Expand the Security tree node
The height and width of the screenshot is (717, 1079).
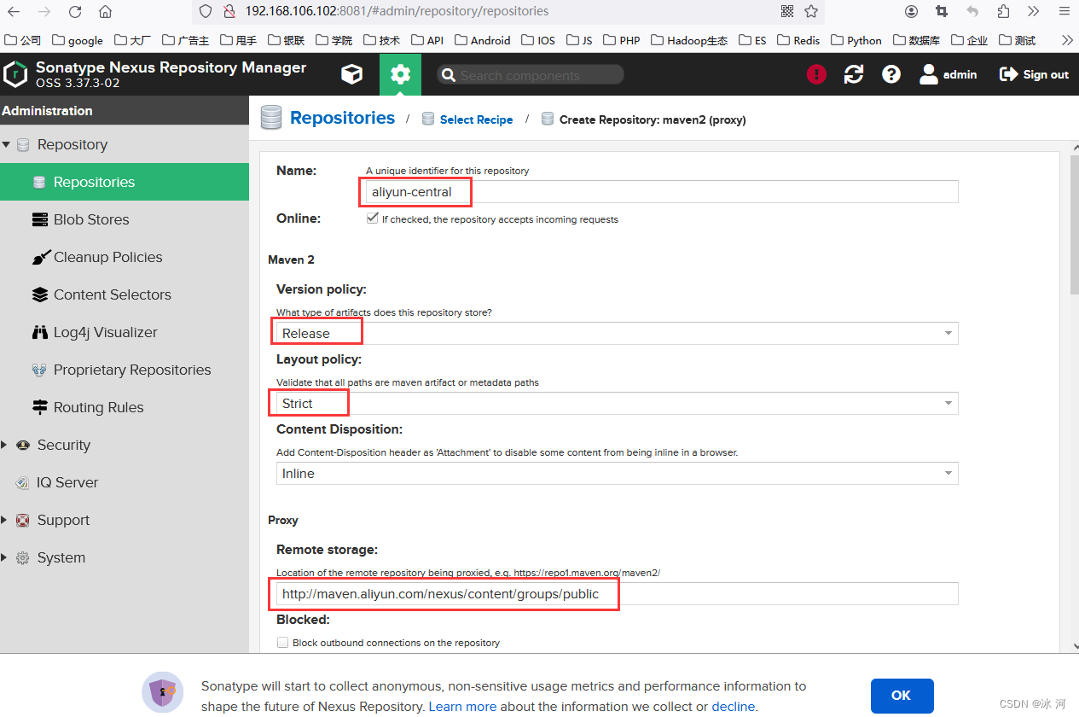[5, 445]
